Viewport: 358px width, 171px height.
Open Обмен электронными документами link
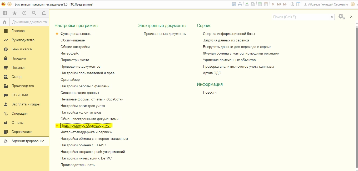tap(89, 119)
